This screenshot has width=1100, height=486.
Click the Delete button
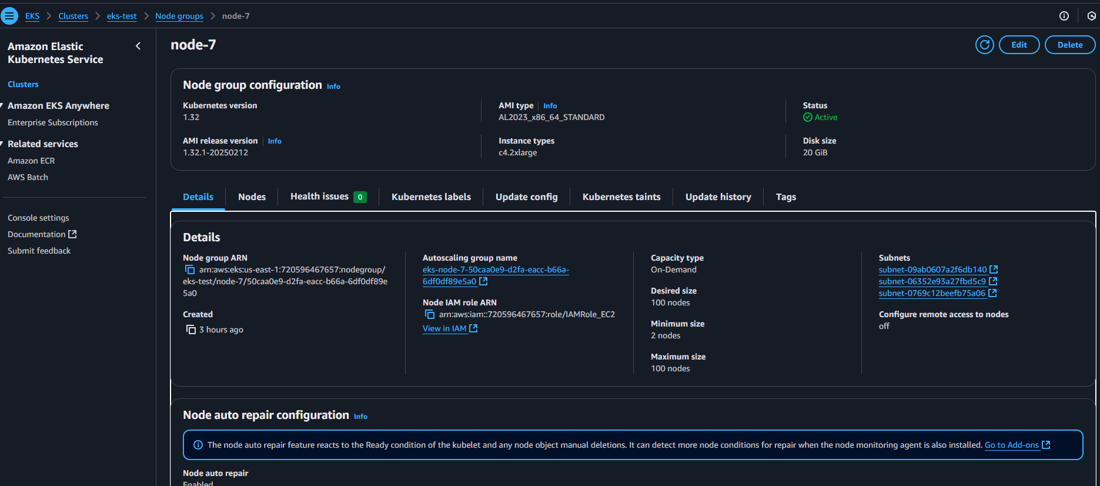tap(1069, 45)
